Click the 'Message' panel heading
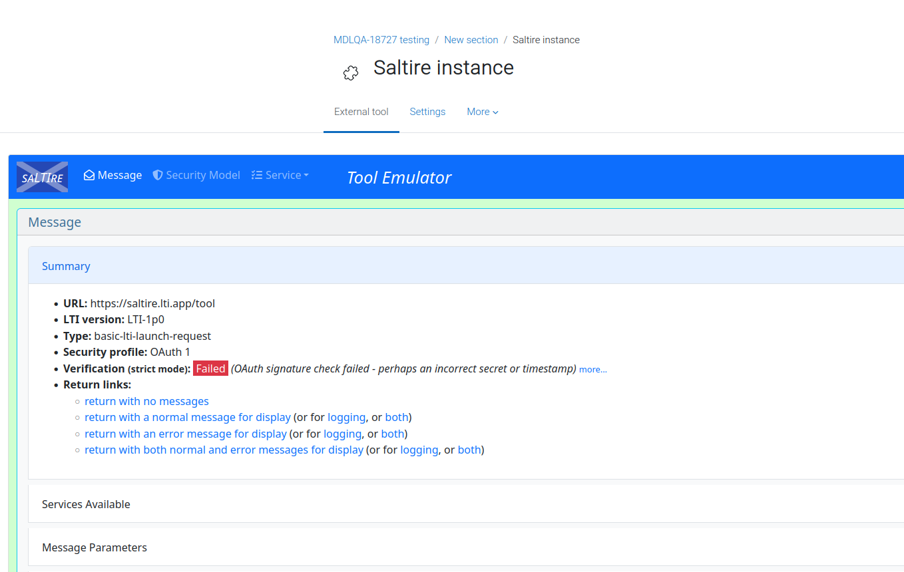 [55, 222]
